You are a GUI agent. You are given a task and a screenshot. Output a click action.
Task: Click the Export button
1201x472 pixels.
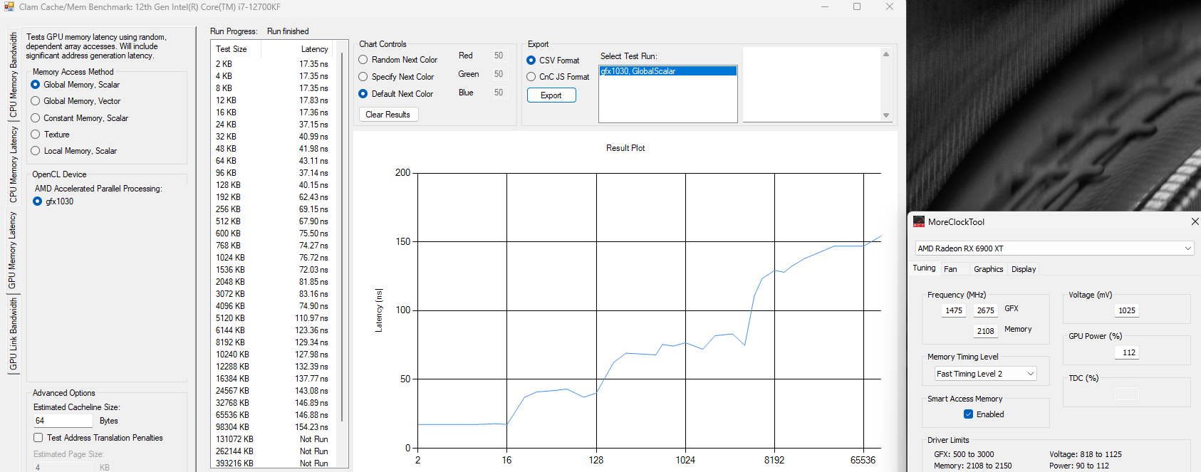tap(551, 95)
